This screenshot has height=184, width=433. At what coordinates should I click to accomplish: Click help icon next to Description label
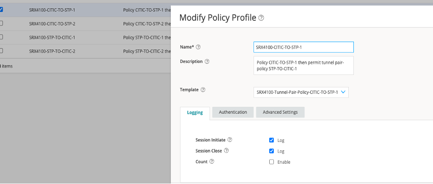(207, 61)
